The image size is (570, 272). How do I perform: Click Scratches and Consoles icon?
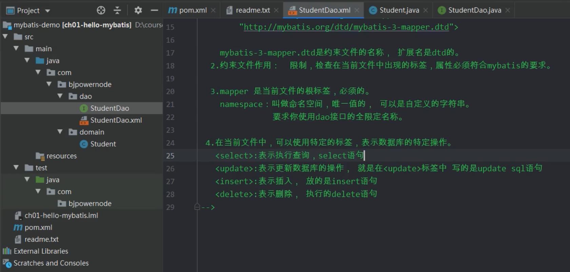[x=7, y=263]
